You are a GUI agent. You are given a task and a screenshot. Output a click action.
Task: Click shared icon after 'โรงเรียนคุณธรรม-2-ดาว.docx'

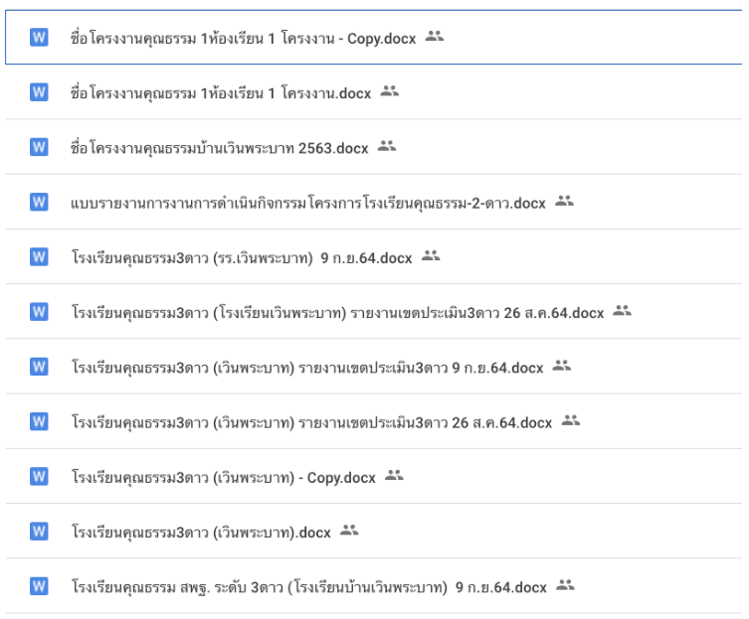click(564, 201)
